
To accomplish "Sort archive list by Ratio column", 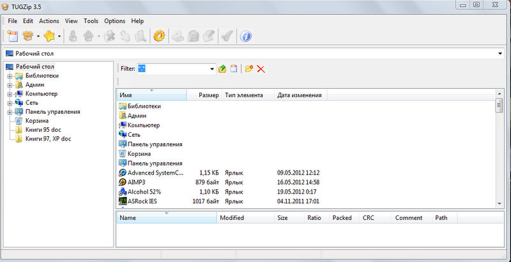I will click(x=317, y=218).
